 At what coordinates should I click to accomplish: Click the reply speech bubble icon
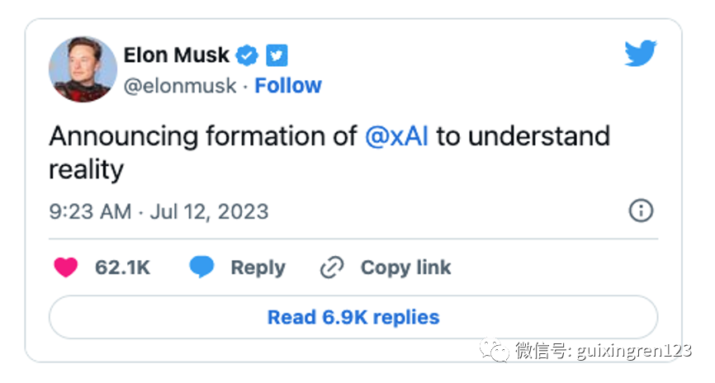pyautogui.click(x=201, y=267)
